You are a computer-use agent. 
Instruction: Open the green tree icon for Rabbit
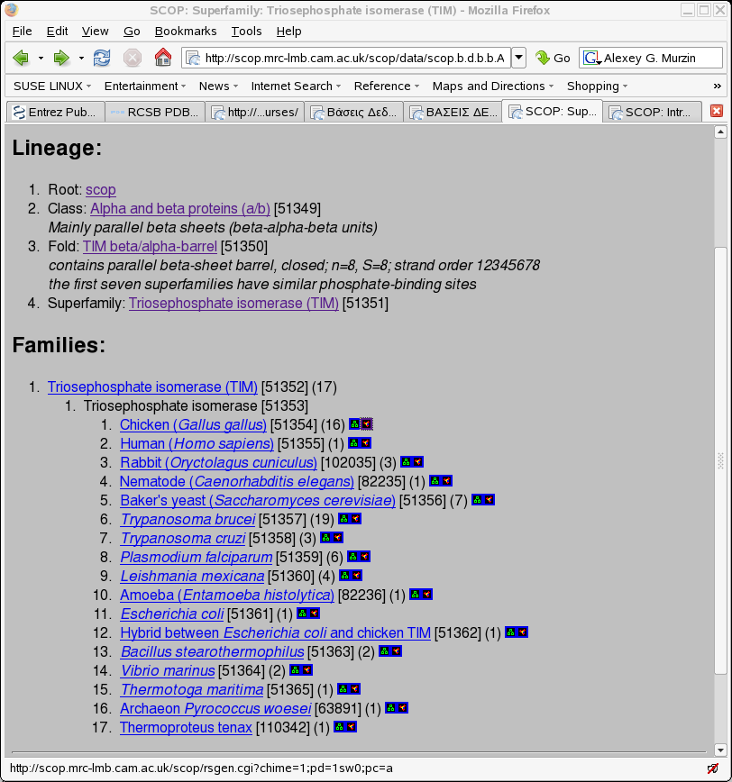click(407, 462)
